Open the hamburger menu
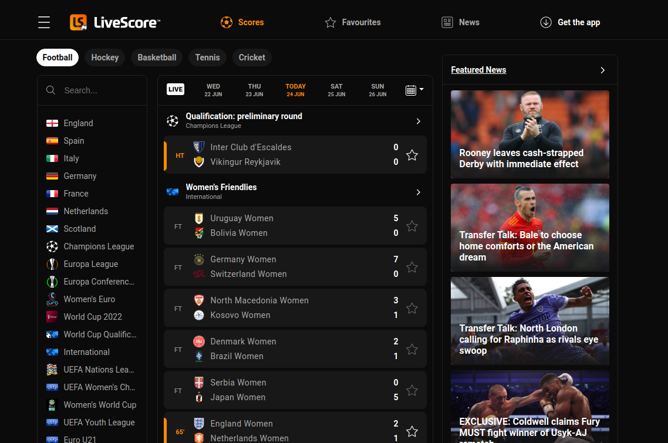 point(44,22)
